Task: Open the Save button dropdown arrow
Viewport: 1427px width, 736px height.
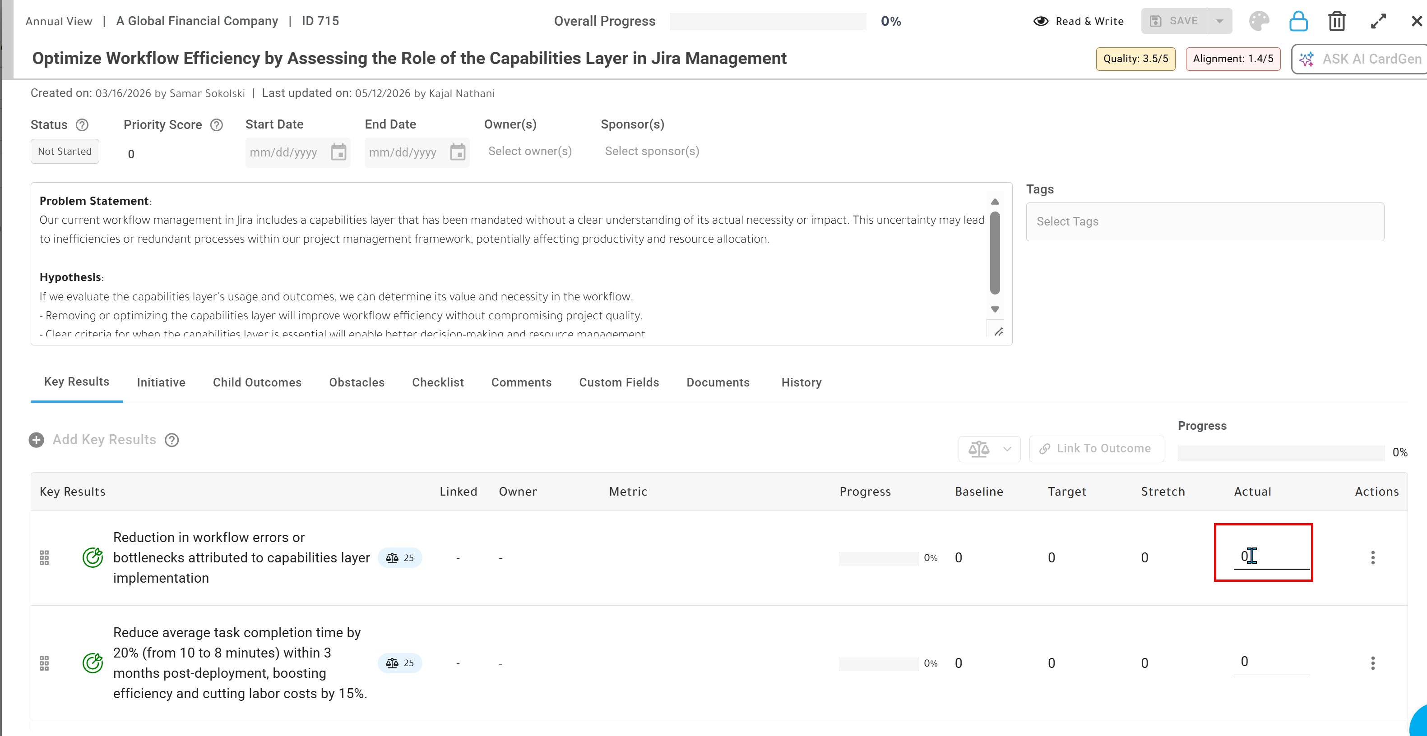Action: (x=1219, y=21)
